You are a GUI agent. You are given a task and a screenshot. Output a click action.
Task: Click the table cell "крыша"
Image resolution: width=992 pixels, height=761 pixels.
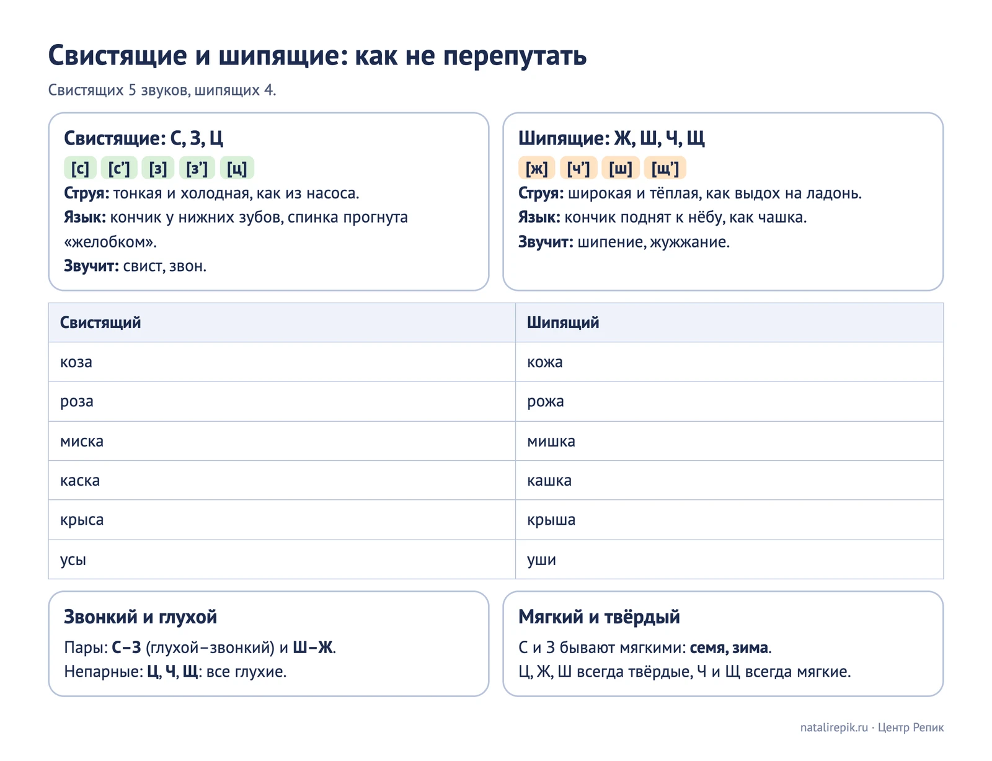(729, 520)
